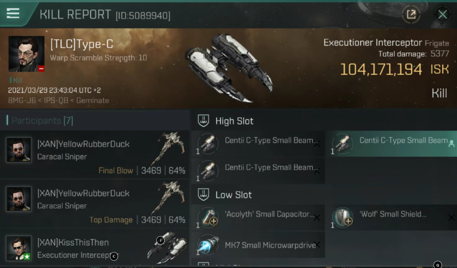The width and height of the screenshot is (457, 268).
Task: Click the Executioner Interceptor ship image
Action: pyautogui.click(x=229, y=68)
